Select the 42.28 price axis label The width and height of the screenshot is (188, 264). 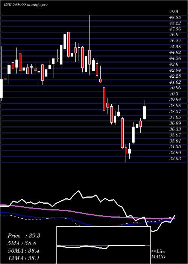[x=175, y=76]
